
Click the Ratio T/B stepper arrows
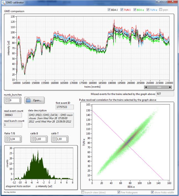(x=7, y=139)
